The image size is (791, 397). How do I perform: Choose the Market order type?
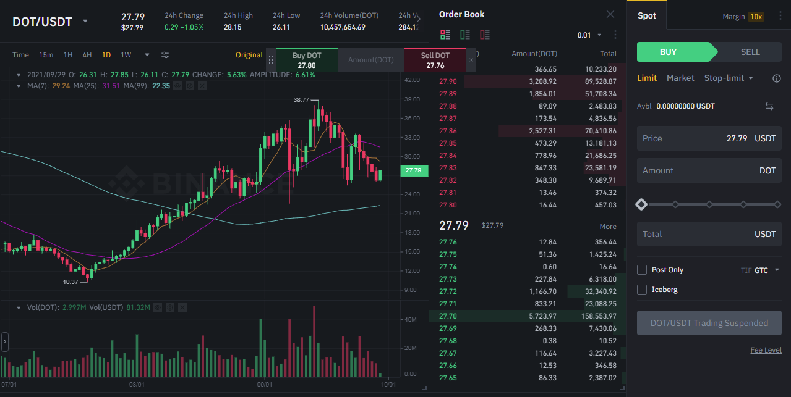680,78
